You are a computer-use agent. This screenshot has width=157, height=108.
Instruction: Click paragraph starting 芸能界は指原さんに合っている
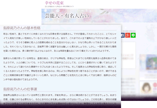[60, 99]
